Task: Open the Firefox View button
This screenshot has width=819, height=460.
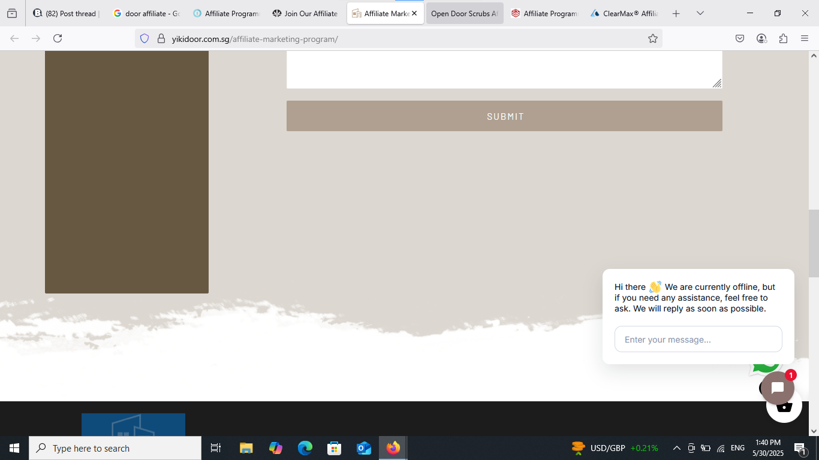Action: point(12,13)
